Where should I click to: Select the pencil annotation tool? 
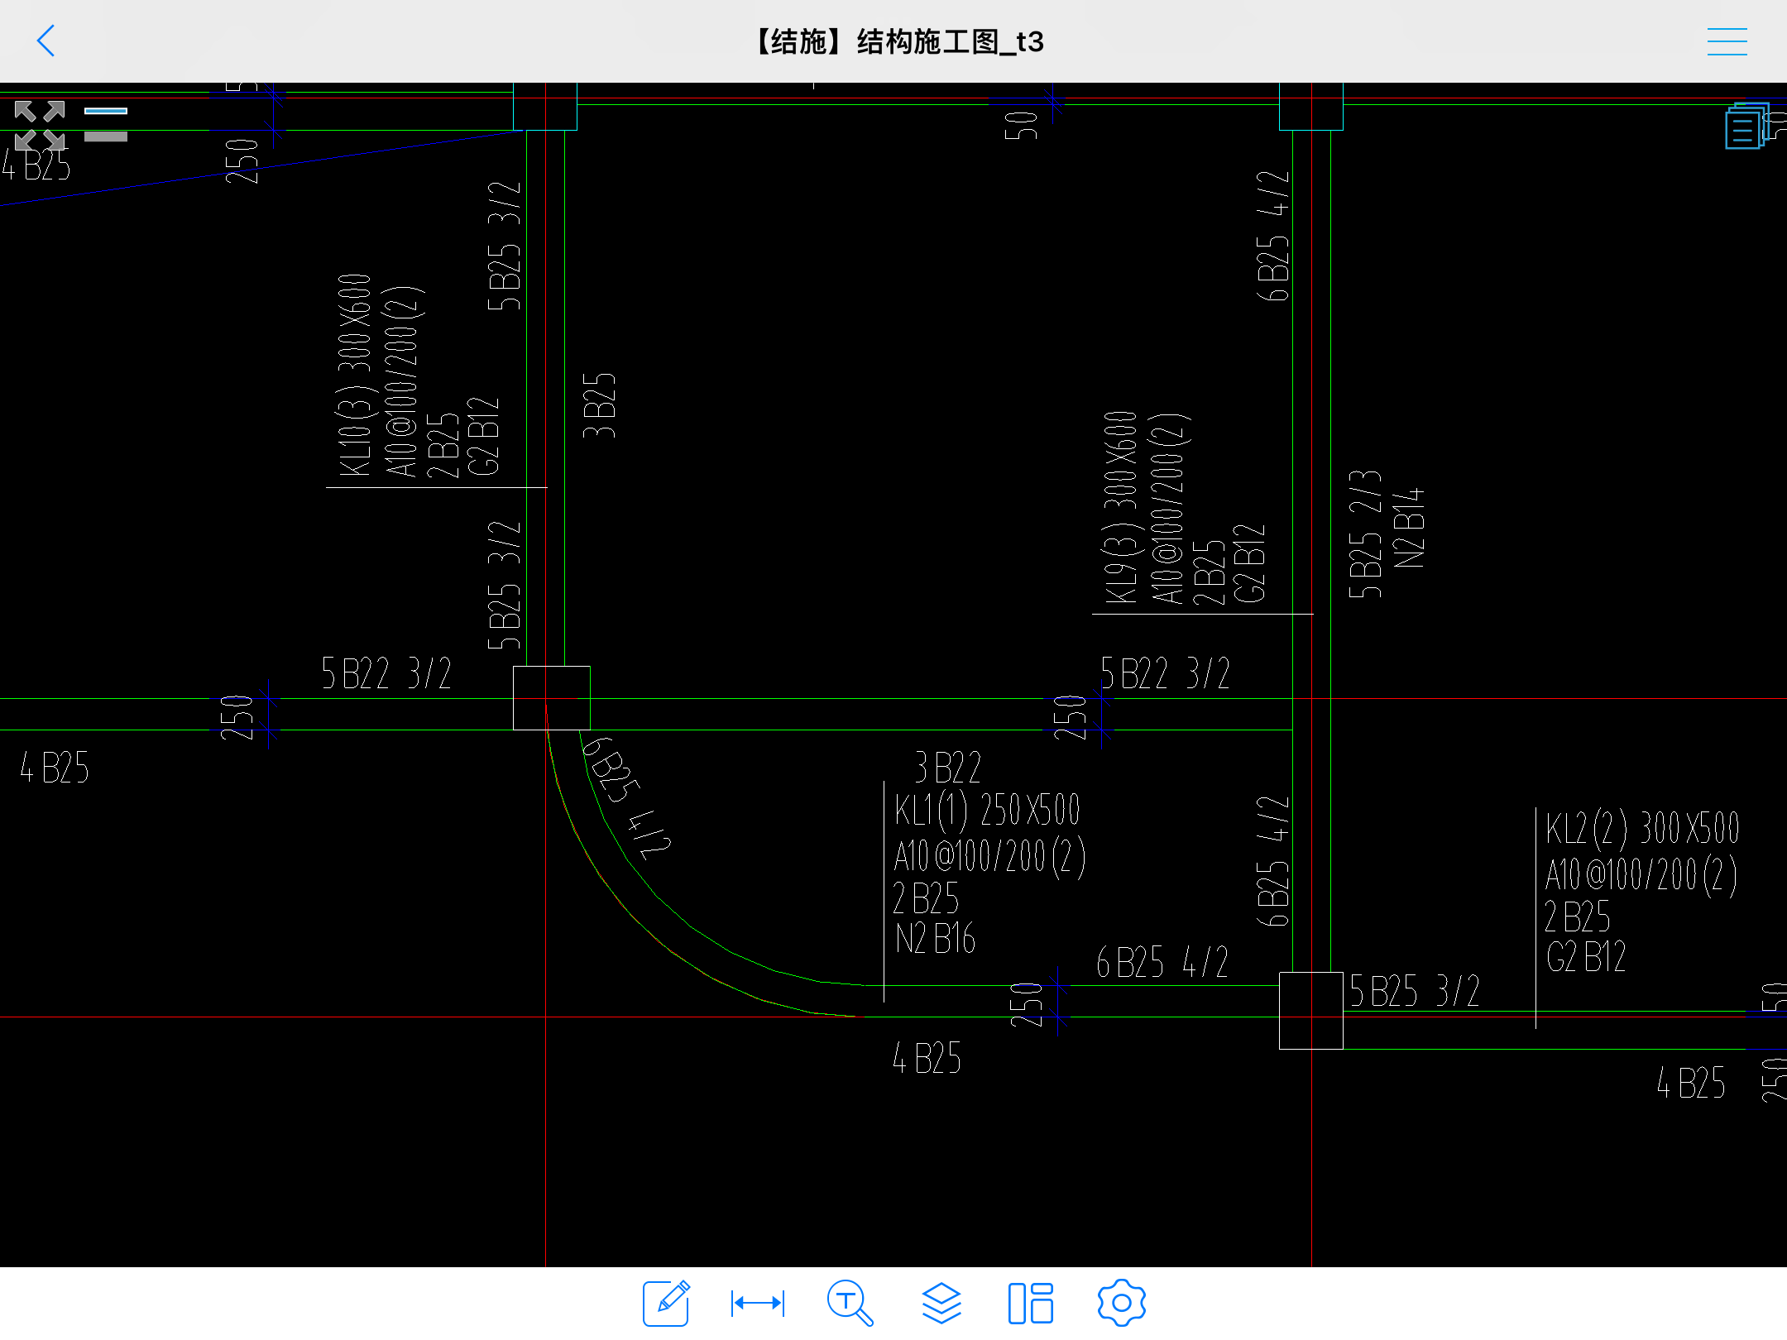click(x=666, y=1303)
